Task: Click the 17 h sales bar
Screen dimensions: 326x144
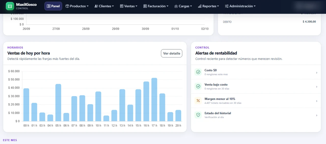Action: 154,99
